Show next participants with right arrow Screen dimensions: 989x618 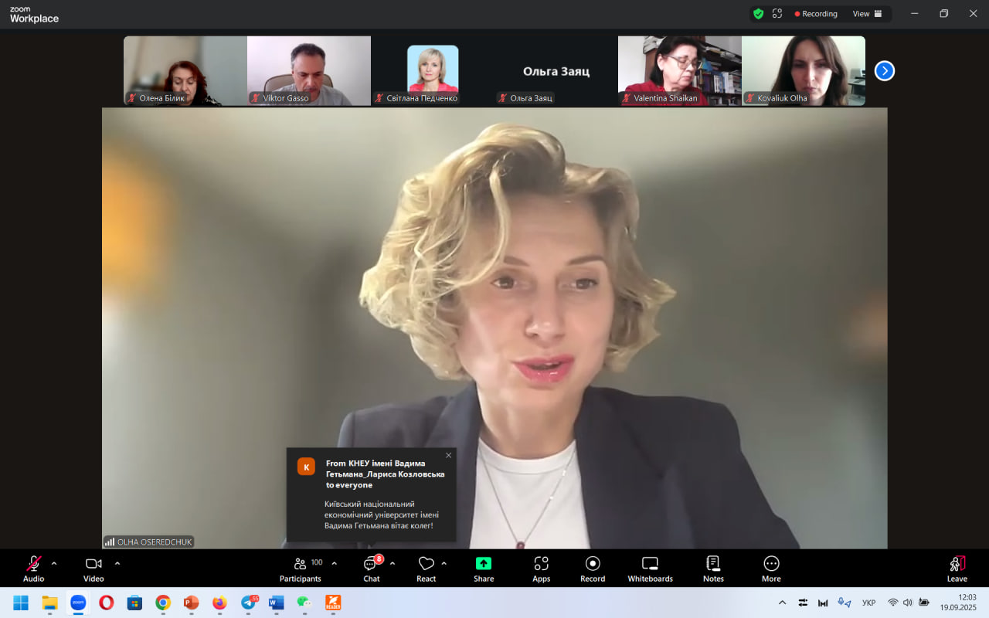(884, 71)
